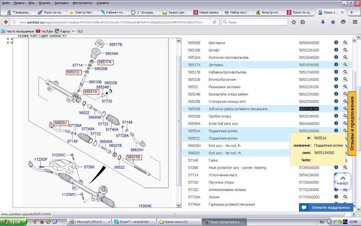Expand diagram with the fullscreen arrows icon
361x226 pixels.
10,41
